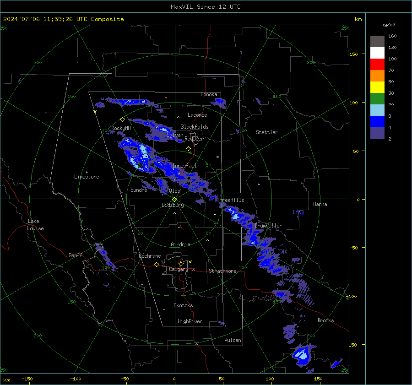The width and height of the screenshot is (412, 385).
Task: Pick the orange 50-70 legend swatch
Action: click(x=377, y=76)
